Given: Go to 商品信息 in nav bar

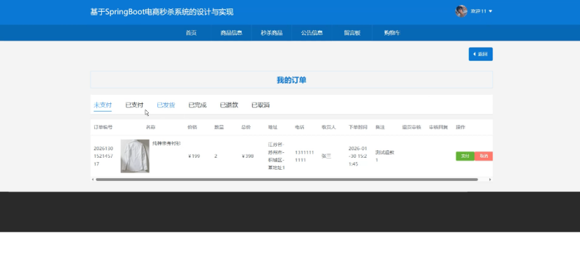Looking at the screenshot, I should (x=231, y=33).
